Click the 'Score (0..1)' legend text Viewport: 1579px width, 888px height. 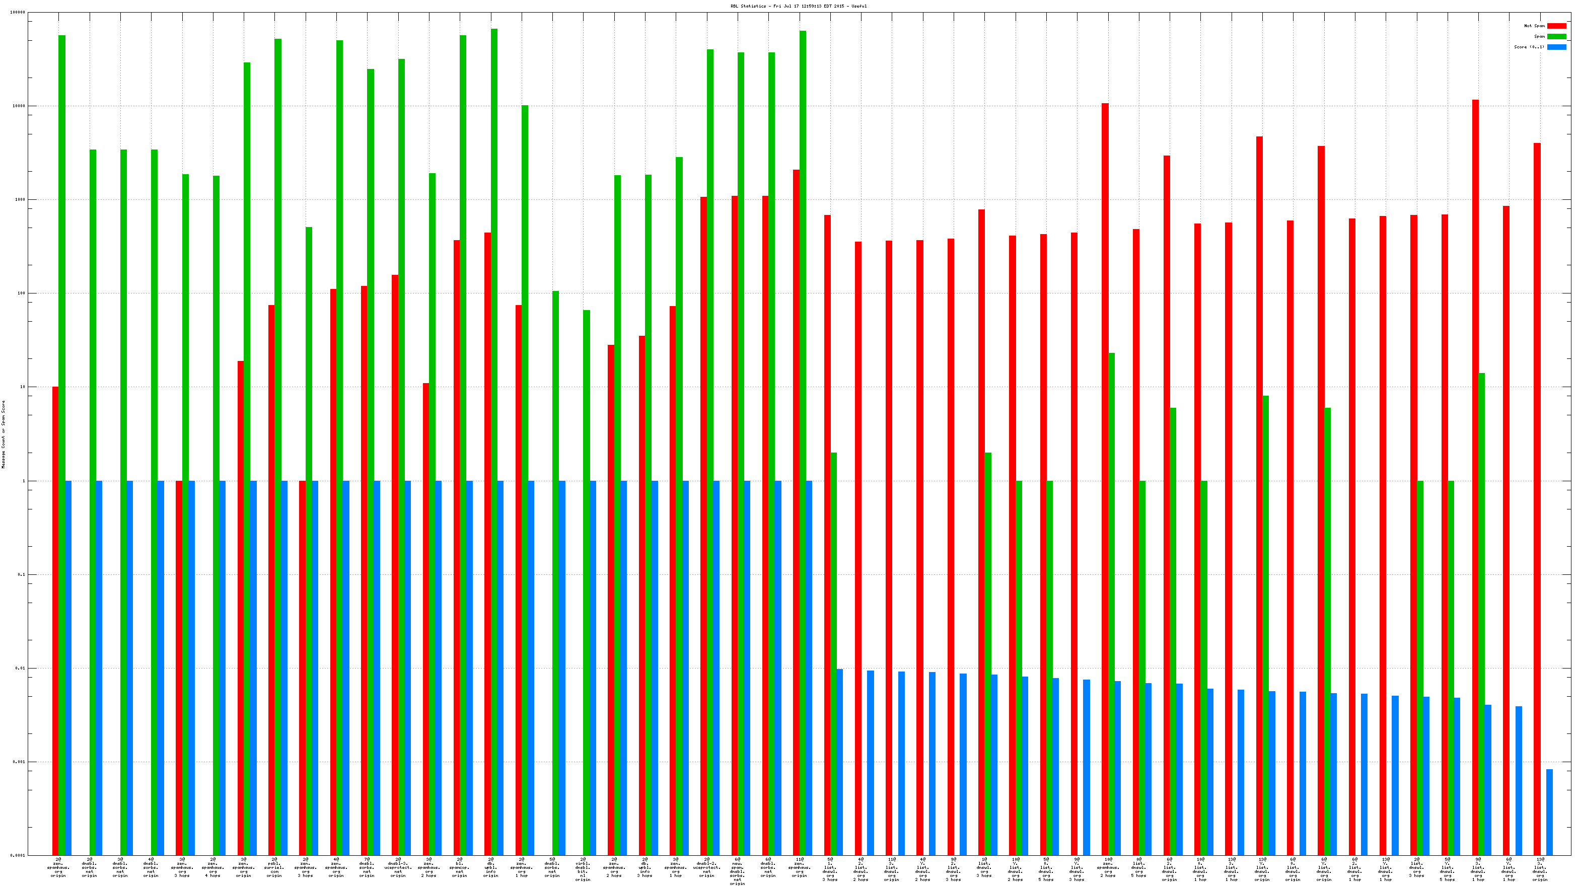(1529, 47)
